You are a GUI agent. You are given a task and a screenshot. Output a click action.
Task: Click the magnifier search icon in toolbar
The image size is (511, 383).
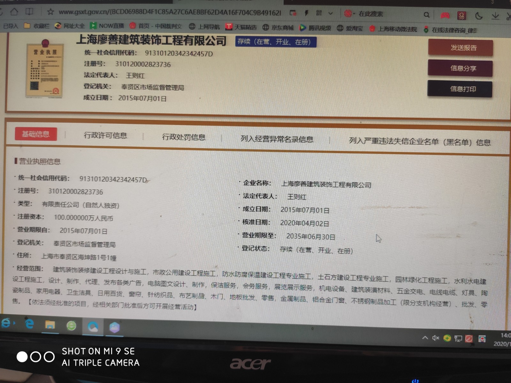[x=426, y=15]
